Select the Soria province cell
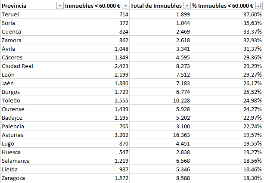This screenshot has width=264, height=183. 32,23
